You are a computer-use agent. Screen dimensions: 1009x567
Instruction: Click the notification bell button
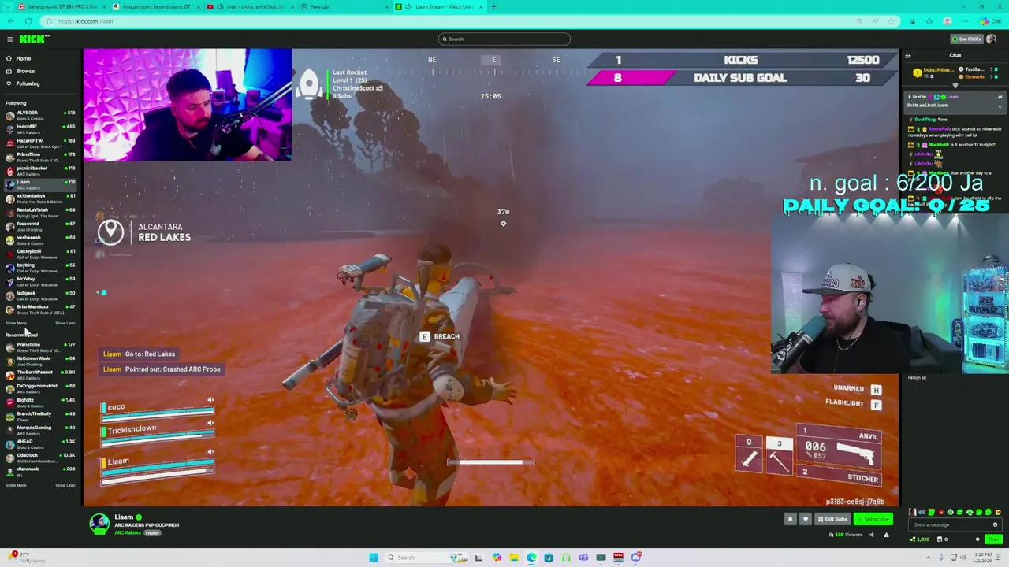tap(791, 519)
